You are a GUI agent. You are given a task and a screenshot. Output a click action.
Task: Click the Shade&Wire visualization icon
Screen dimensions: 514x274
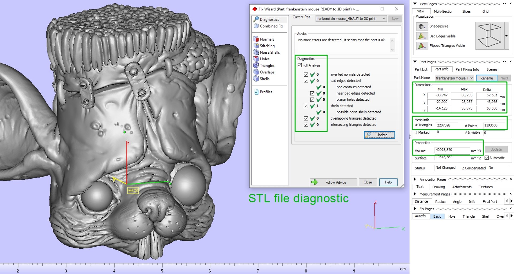coord(422,26)
